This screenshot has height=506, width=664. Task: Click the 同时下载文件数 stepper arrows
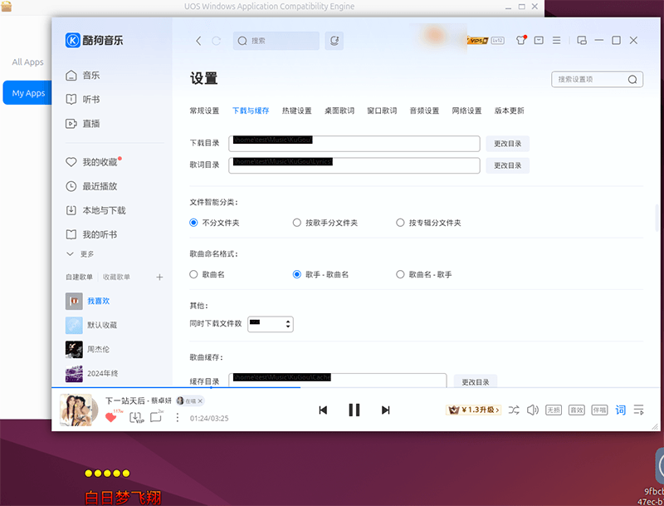pyautogui.click(x=288, y=324)
